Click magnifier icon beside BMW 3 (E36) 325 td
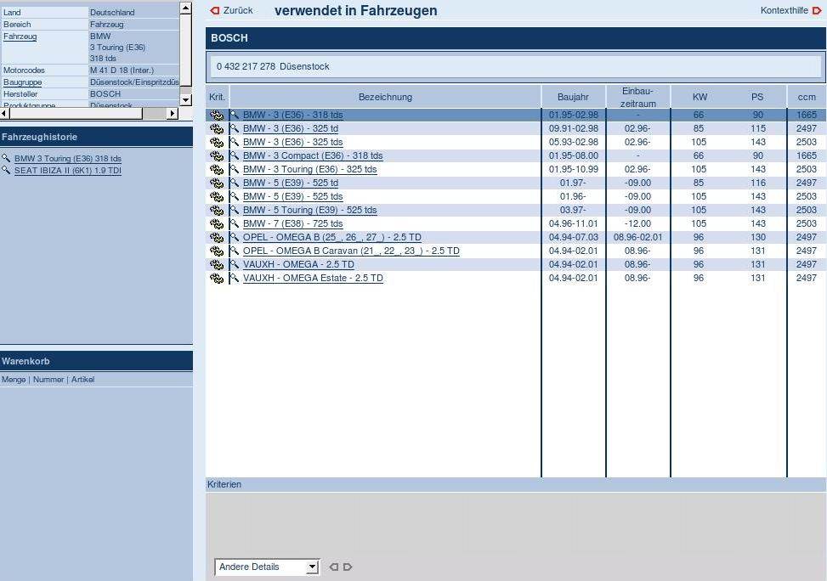This screenshot has width=827, height=581. (x=235, y=128)
